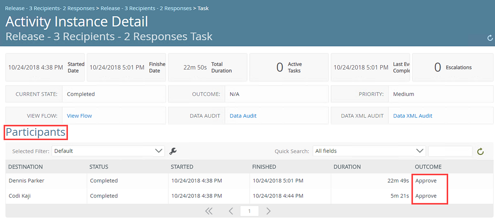The width and height of the screenshot is (495, 219).
Task: Sort by the OUTCOME column header
Action: point(428,167)
